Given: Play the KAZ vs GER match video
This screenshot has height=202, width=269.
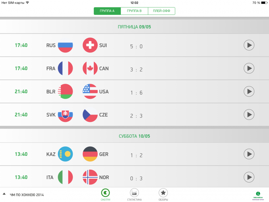Looking at the screenshot, I should pos(249,154).
